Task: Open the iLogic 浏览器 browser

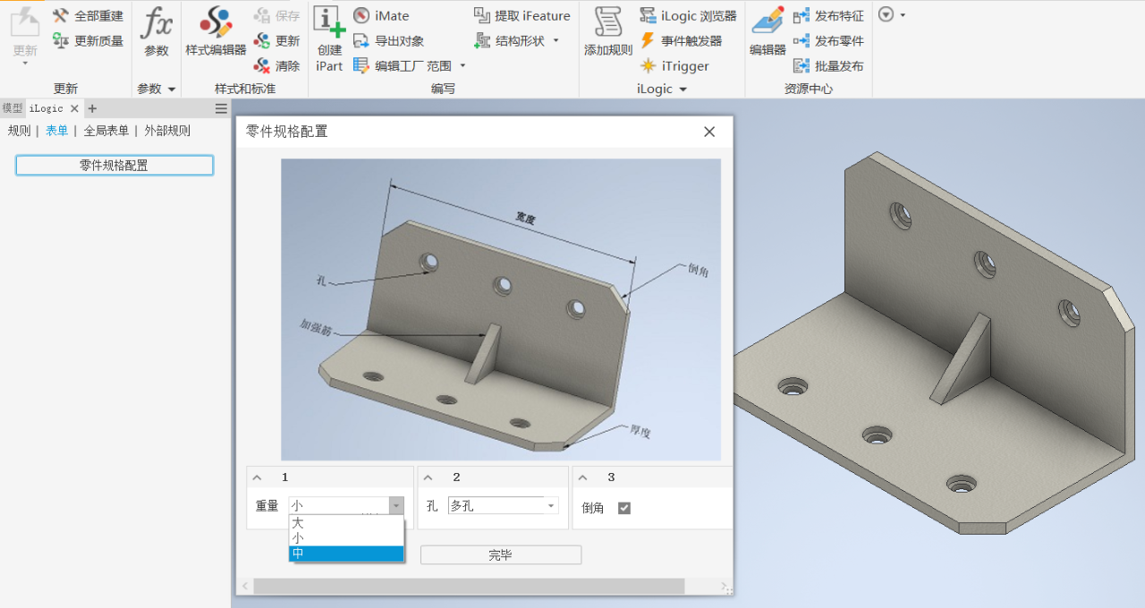Action: pos(688,16)
